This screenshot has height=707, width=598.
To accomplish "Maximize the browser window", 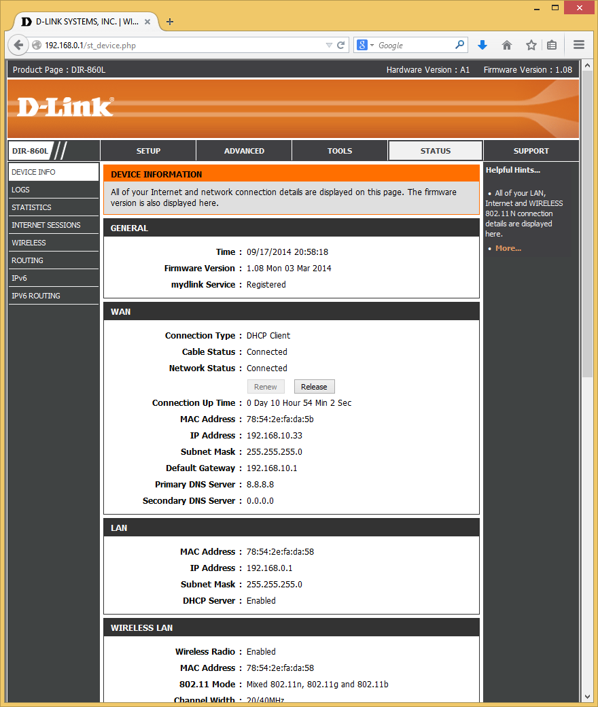I will (555, 7).
